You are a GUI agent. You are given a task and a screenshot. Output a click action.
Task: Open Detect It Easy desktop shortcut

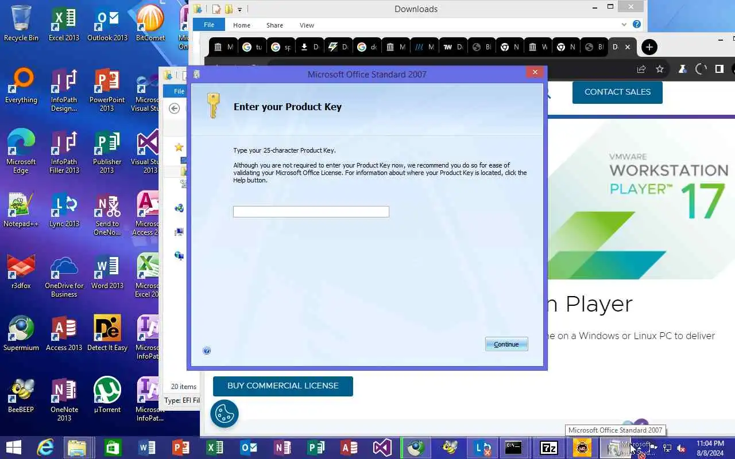click(x=107, y=333)
